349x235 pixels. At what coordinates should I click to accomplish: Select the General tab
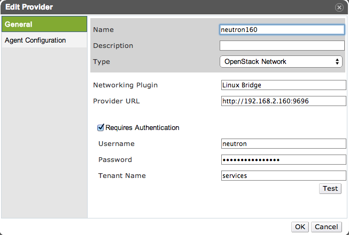pos(44,24)
